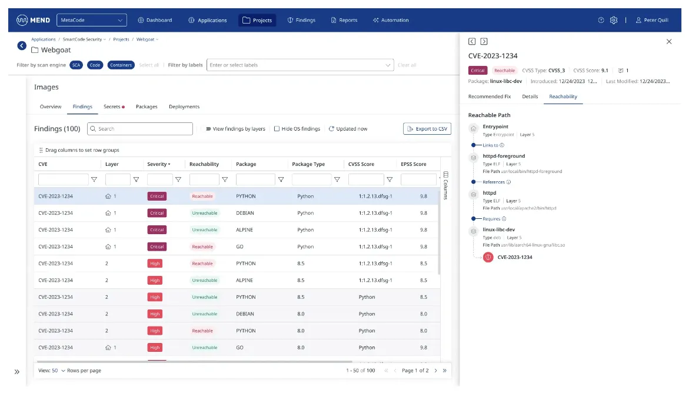Open the MetaCode organization dropdown
692x393 pixels.
tap(92, 20)
